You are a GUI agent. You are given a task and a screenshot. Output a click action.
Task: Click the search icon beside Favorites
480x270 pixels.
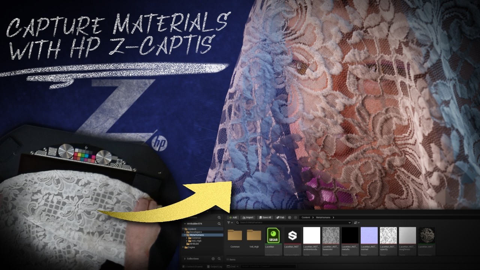(x=219, y=217)
